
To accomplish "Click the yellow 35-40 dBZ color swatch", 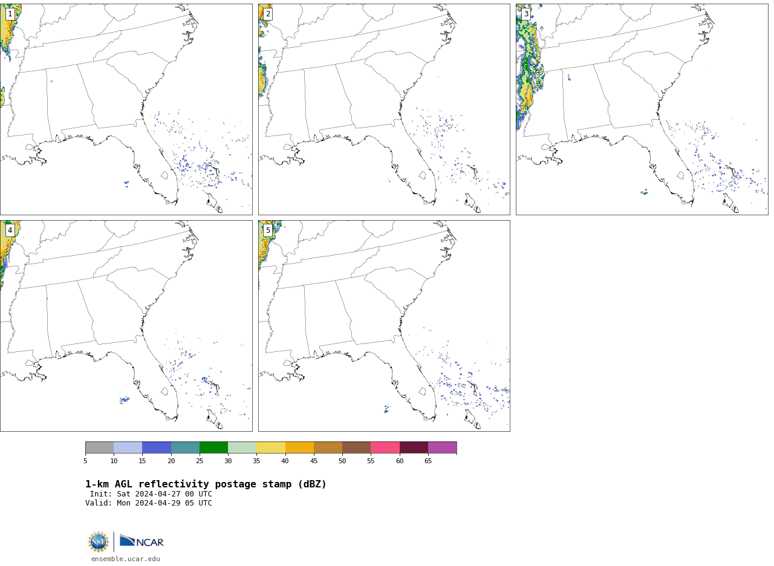I will coord(271,447).
